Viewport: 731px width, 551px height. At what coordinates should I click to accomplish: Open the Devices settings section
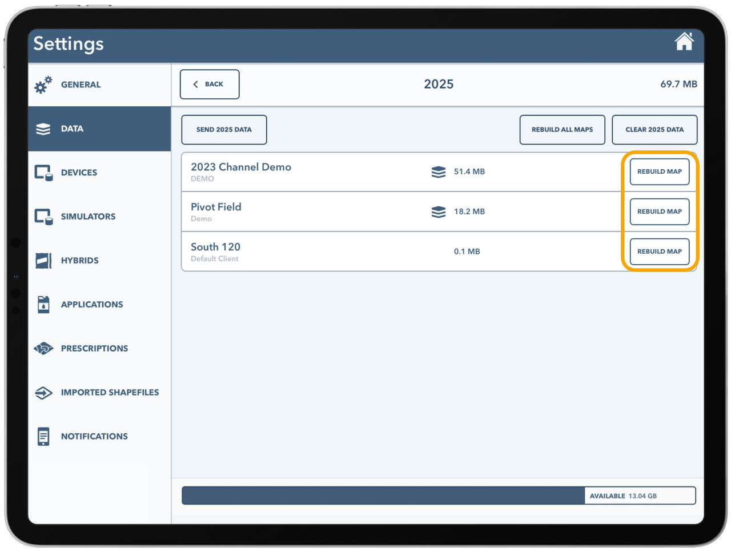[99, 173]
